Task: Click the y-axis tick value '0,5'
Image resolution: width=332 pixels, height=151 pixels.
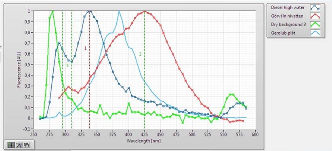Action: point(28,65)
